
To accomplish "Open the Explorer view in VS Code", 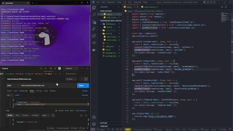I will click(94, 7).
